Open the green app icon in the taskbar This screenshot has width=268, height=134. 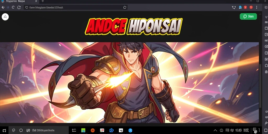(83, 130)
